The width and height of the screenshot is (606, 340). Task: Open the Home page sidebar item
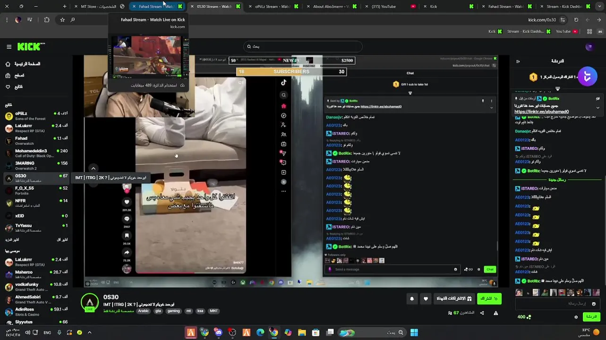click(23, 64)
